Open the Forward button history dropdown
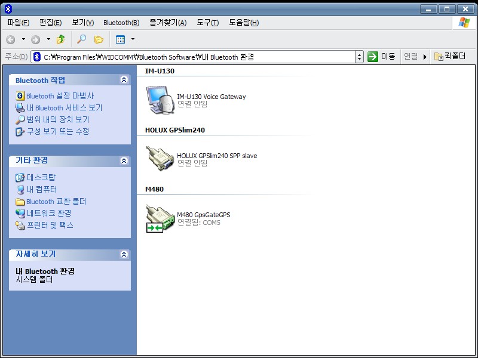The height and width of the screenshot is (358, 478). (x=48, y=39)
